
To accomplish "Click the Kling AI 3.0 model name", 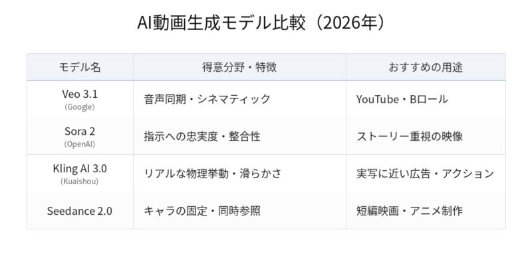I will pyautogui.click(x=80, y=169).
